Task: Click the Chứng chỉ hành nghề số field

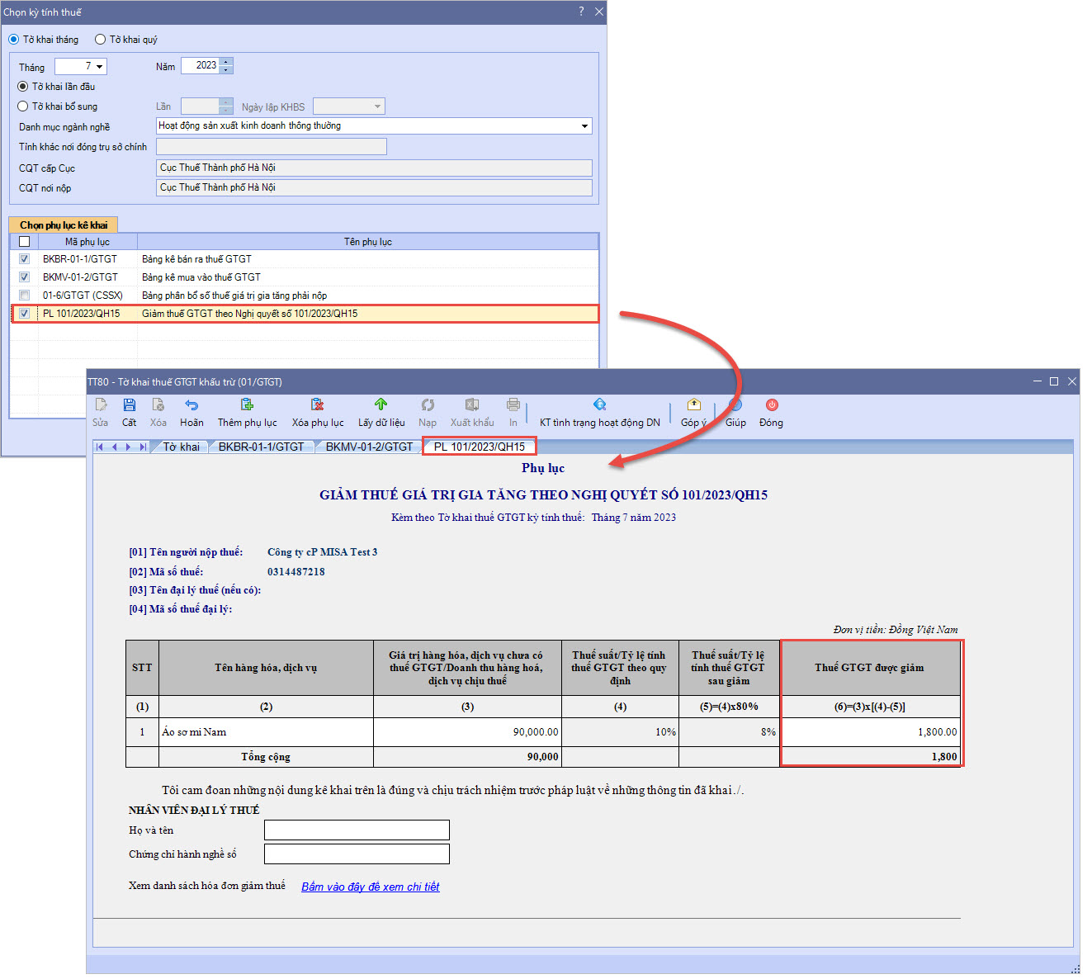Action: (357, 854)
